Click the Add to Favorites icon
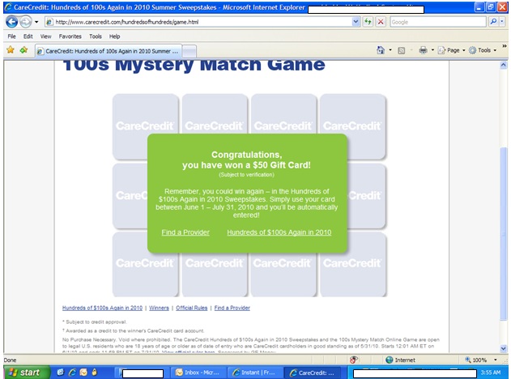The height and width of the screenshot is (379, 511). coord(23,49)
